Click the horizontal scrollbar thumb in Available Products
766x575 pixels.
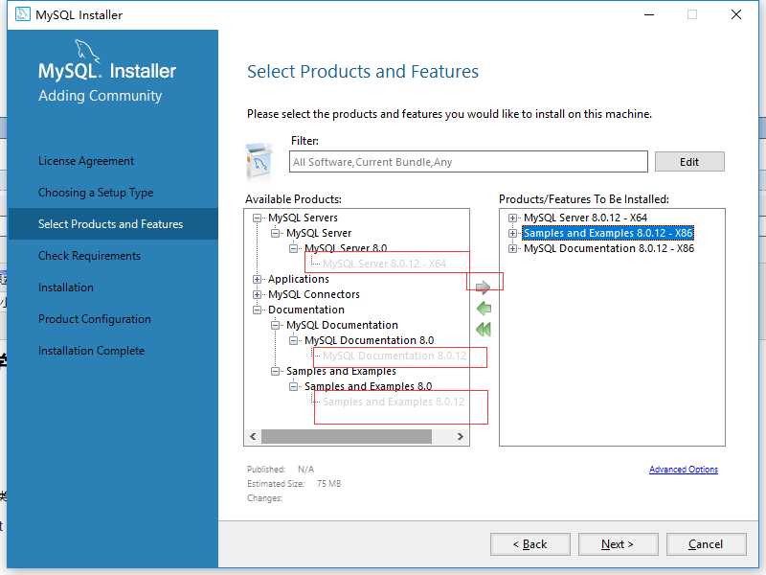point(347,436)
